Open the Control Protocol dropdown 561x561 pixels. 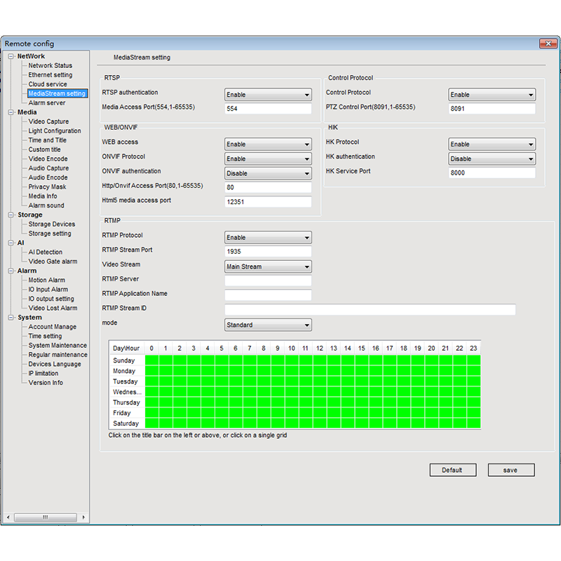pos(492,95)
